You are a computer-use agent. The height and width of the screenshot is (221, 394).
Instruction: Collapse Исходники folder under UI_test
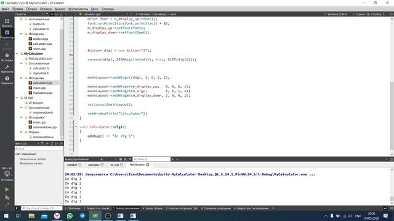22,117
